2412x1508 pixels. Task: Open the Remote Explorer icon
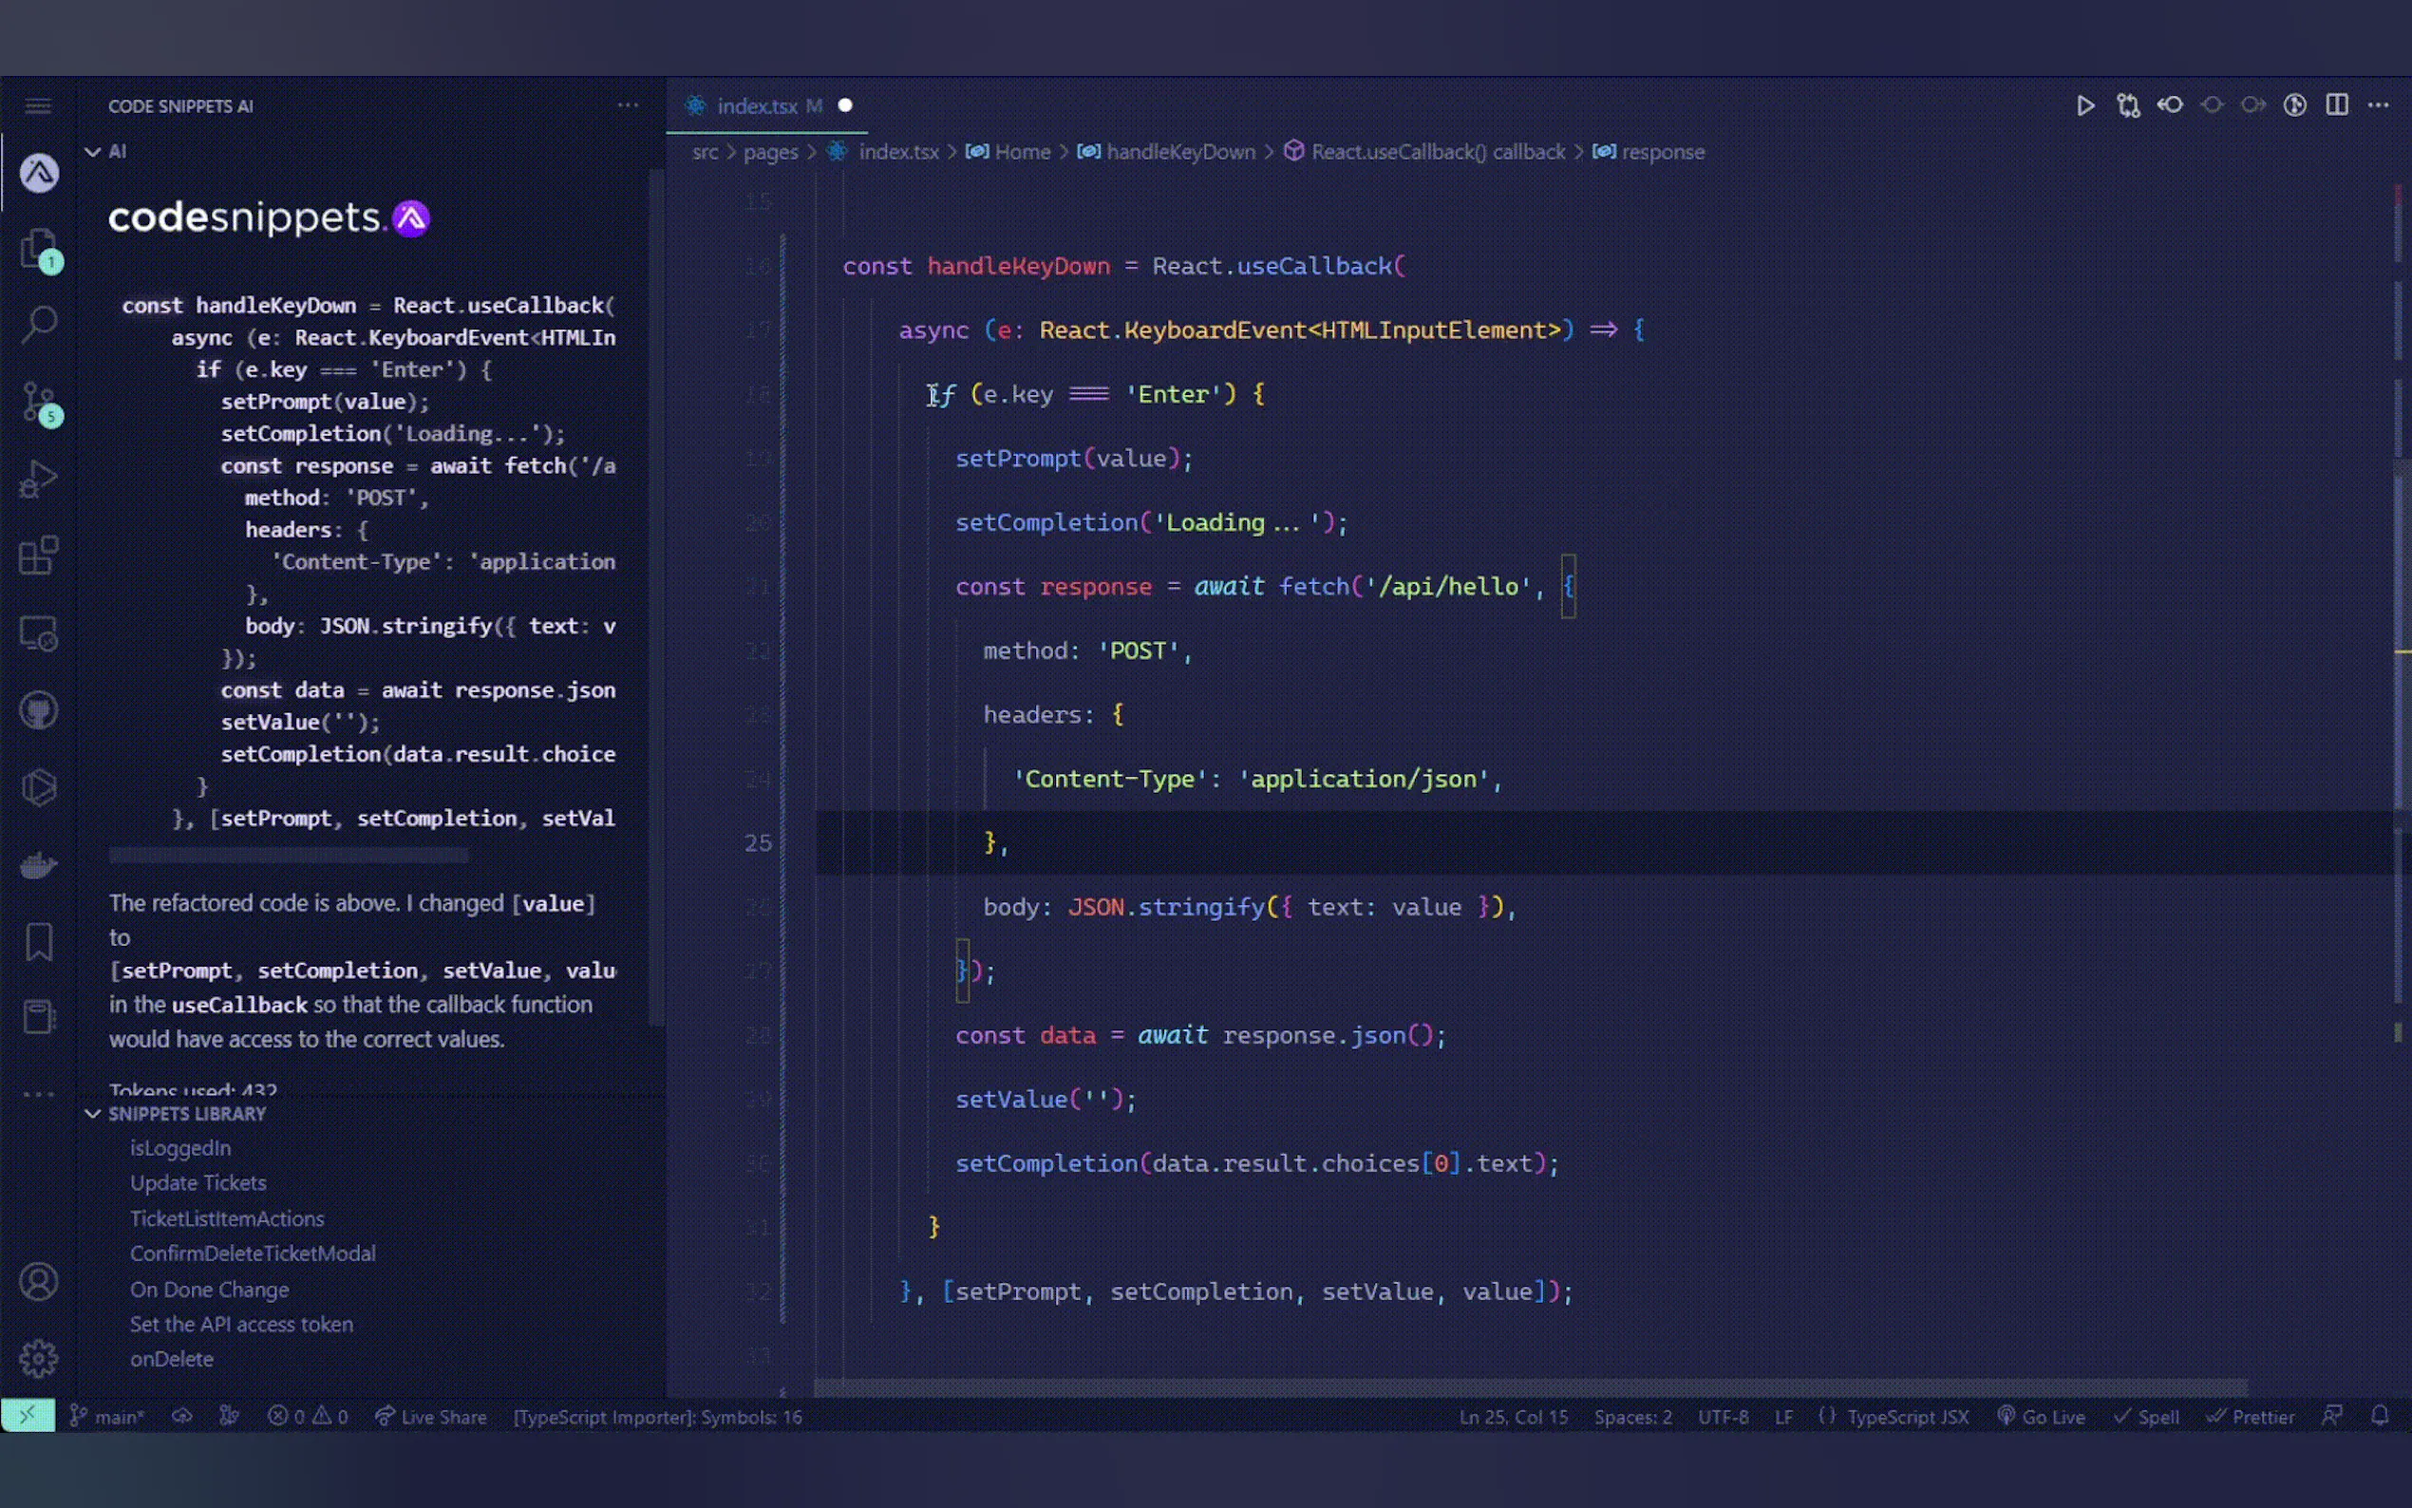(x=39, y=633)
